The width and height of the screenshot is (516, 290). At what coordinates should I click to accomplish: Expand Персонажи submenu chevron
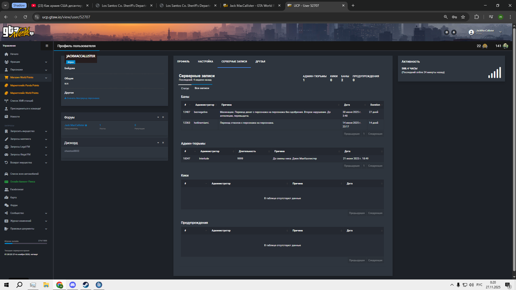[46, 70]
